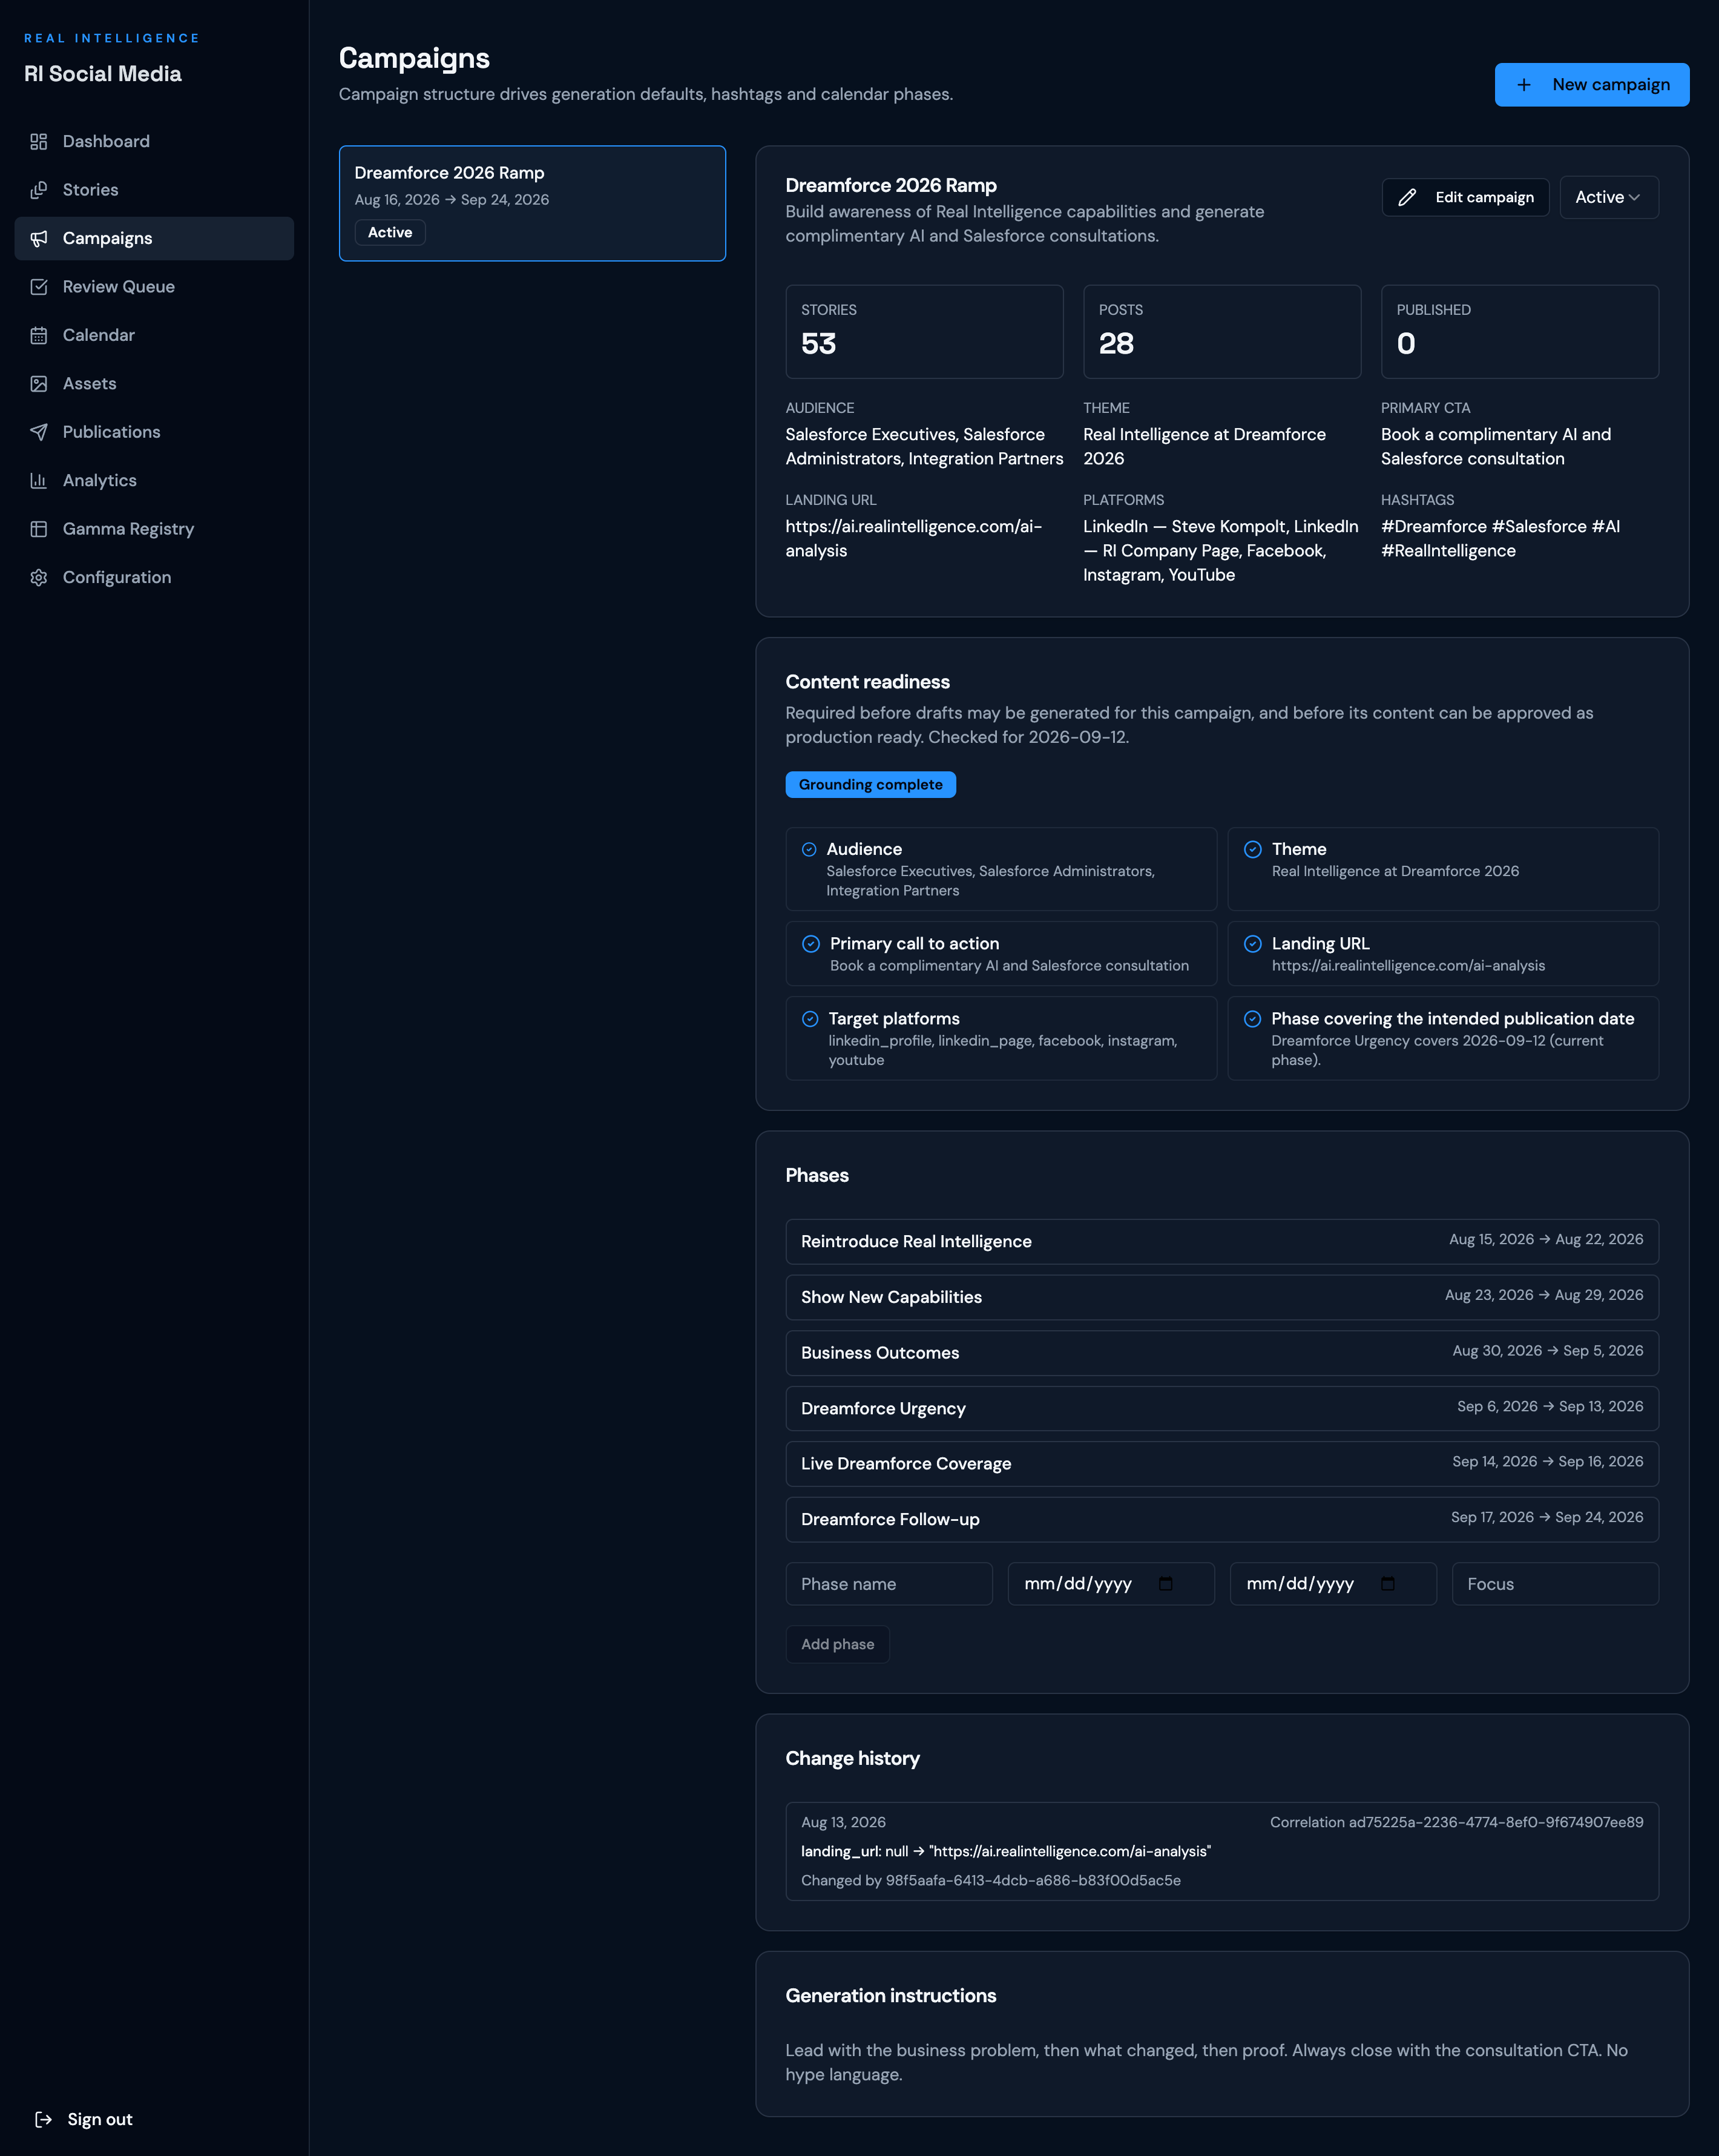Focus the Phase name input field

[x=889, y=1584]
